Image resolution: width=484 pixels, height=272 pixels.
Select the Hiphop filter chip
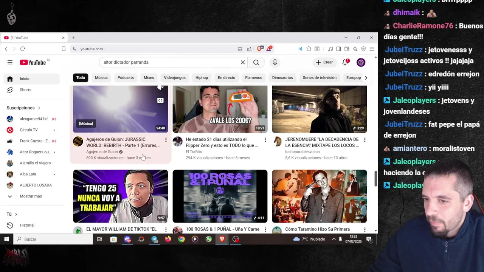tap(202, 78)
